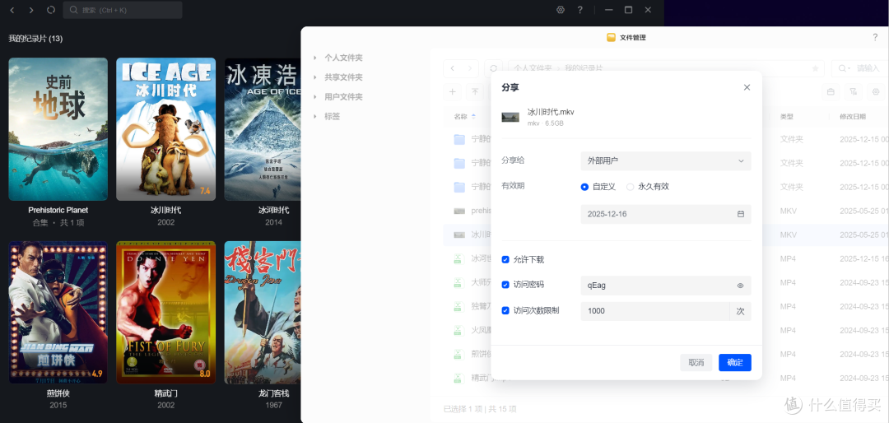889x423 pixels.
Task: Click the 冰川时代.mkv thumbnail in share dialog
Action: click(x=510, y=117)
